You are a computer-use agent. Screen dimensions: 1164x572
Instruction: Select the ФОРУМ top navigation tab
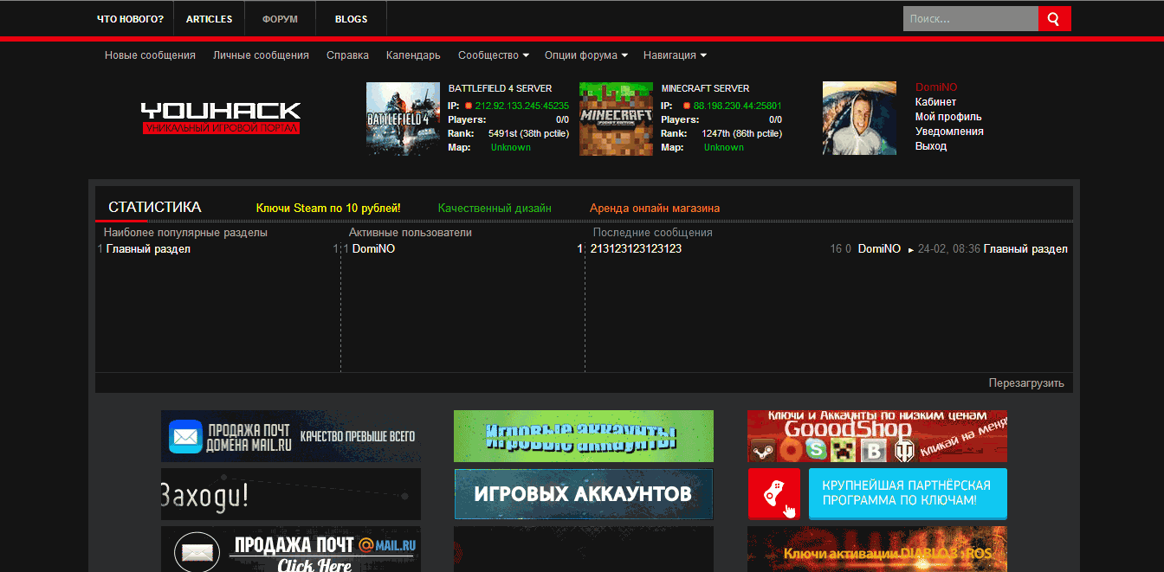click(x=280, y=19)
